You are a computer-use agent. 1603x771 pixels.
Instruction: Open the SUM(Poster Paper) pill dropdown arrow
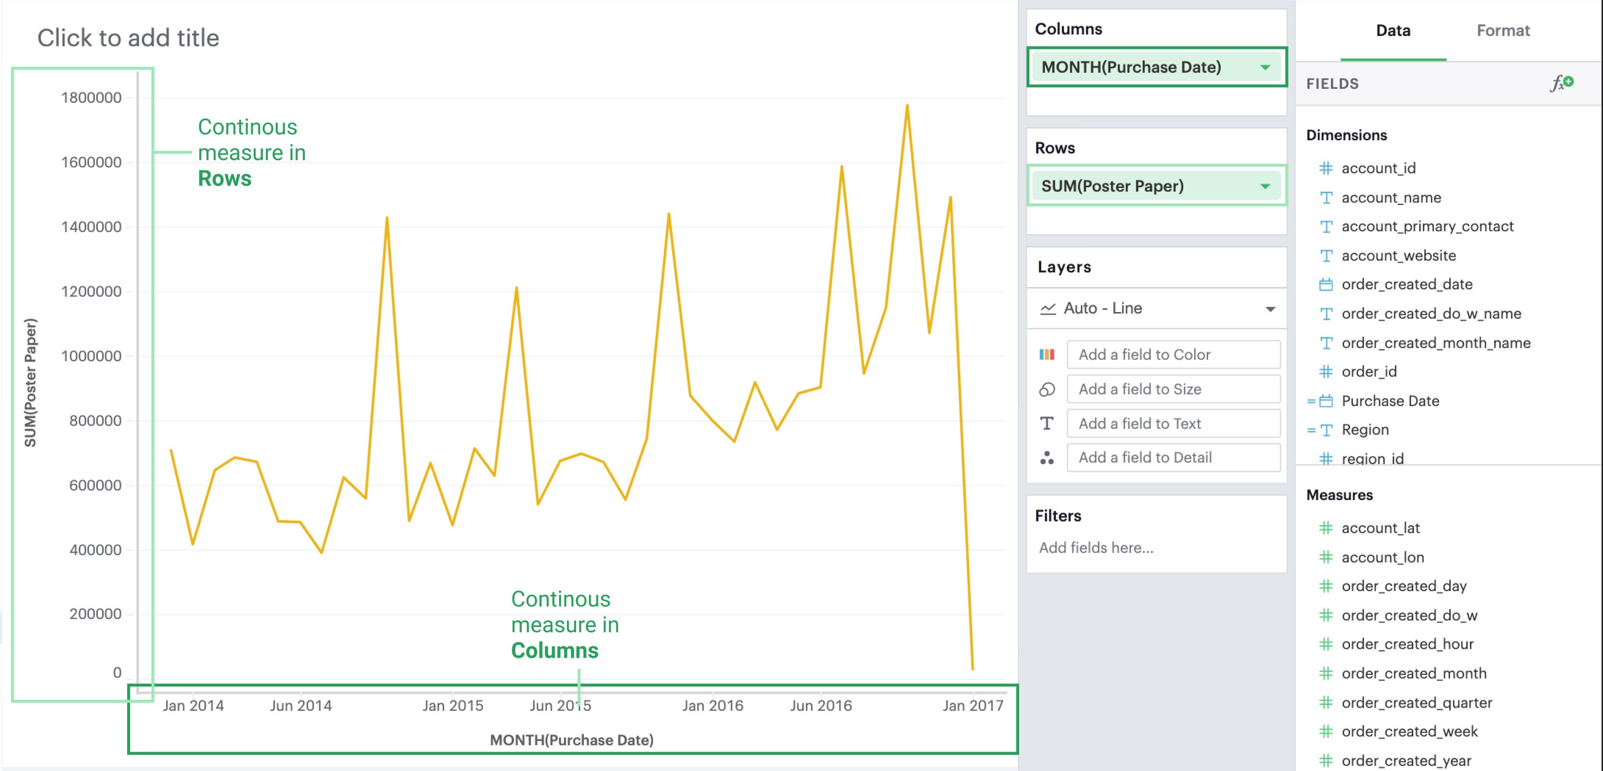1265,186
